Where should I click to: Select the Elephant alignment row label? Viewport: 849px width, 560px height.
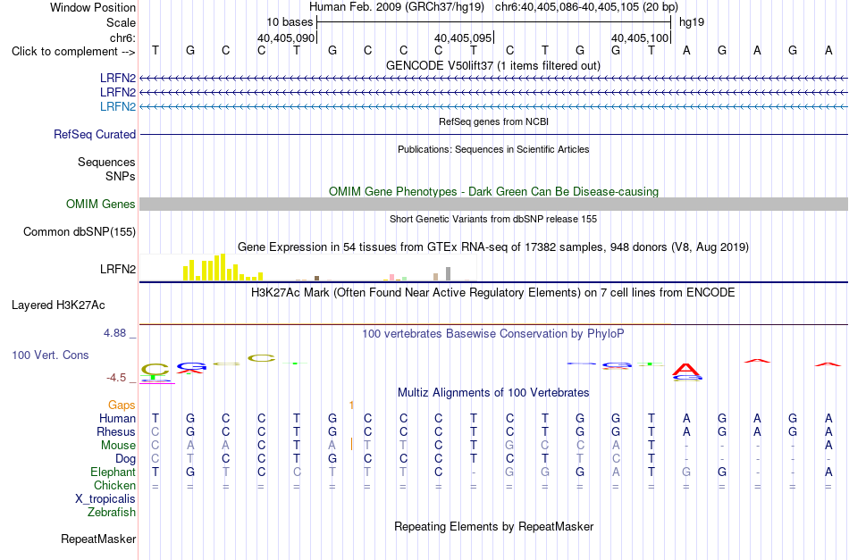click(113, 472)
